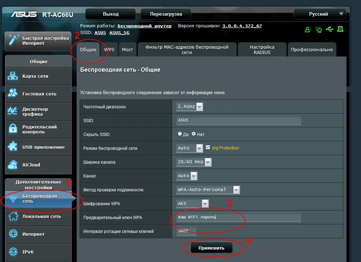Open the AiCloud menu item

(x=38, y=165)
